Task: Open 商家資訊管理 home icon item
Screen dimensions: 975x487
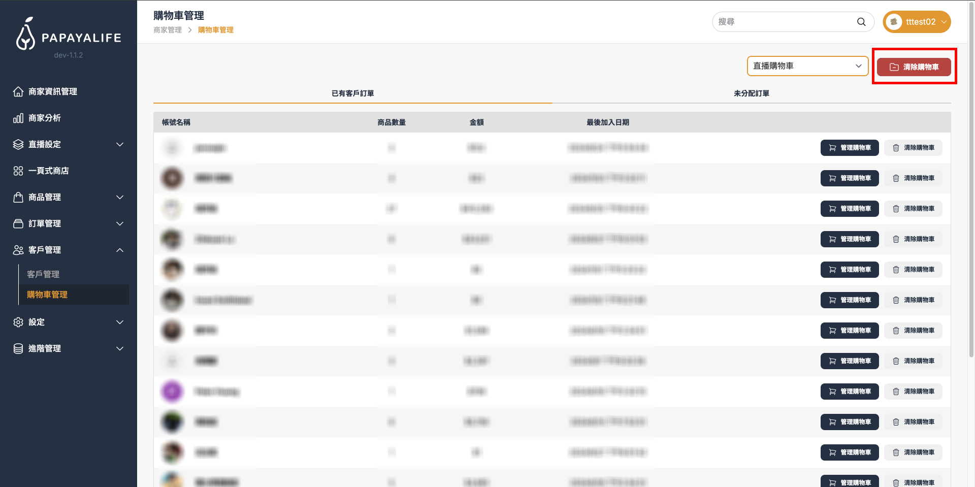Action: pos(18,91)
